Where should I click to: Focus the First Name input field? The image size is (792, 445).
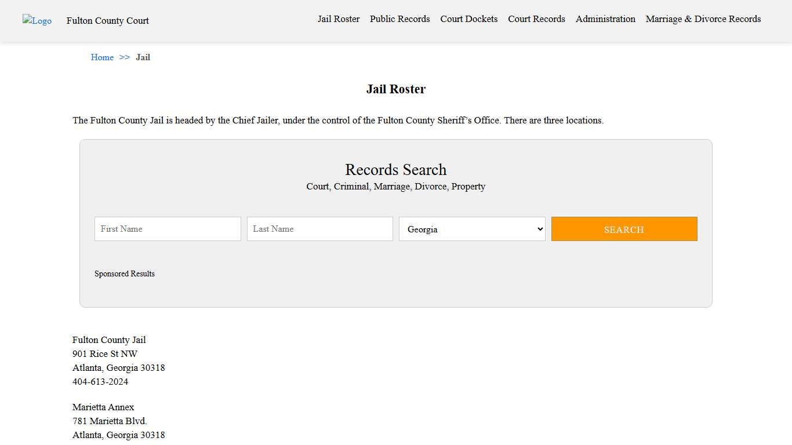pyautogui.click(x=168, y=229)
